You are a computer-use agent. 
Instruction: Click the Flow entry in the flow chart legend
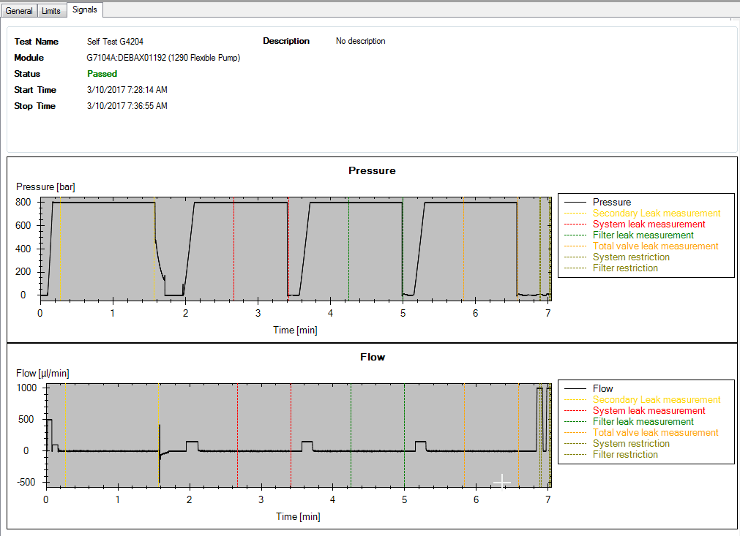click(602, 389)
